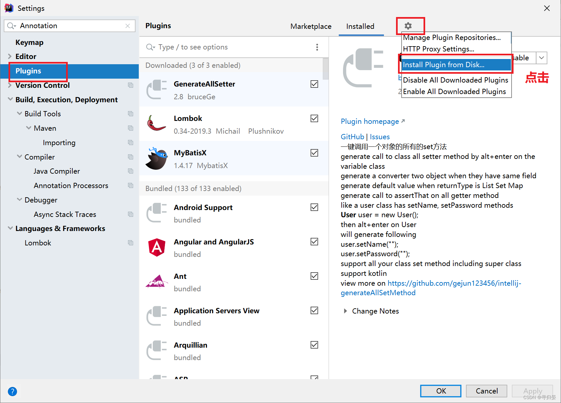Click project-level icon beside Compiler

[131, 157]
